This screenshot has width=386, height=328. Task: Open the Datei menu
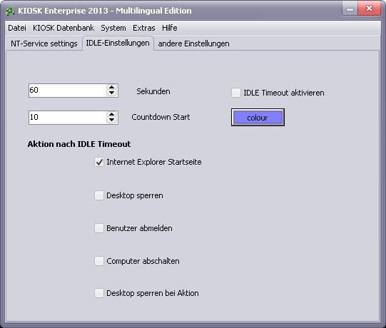[17, 28]
